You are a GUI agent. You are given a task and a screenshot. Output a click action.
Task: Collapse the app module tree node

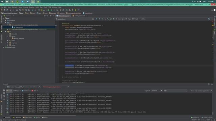pos(3,18)
